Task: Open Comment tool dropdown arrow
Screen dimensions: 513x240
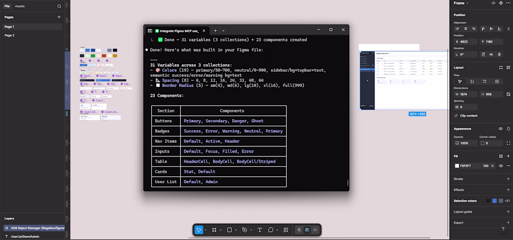Action: (x=277, y=230)
